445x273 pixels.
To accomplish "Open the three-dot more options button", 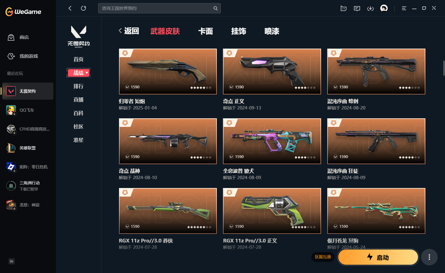I will (429, 257).
